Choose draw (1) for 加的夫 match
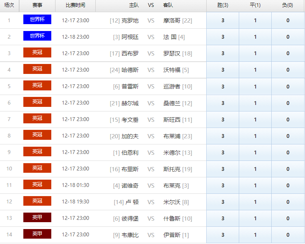Viewport: 305px width, 244px height. [x=255, y=136]
